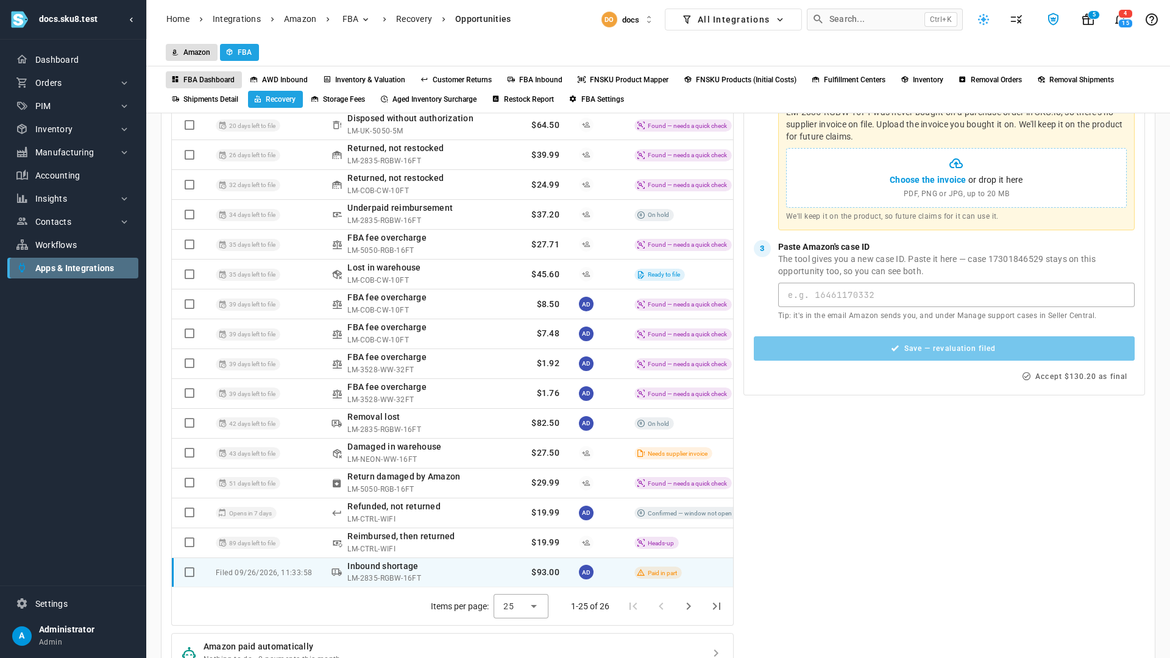Tick the Lost in warehouse row checkbox

click(x=190, y=274)
